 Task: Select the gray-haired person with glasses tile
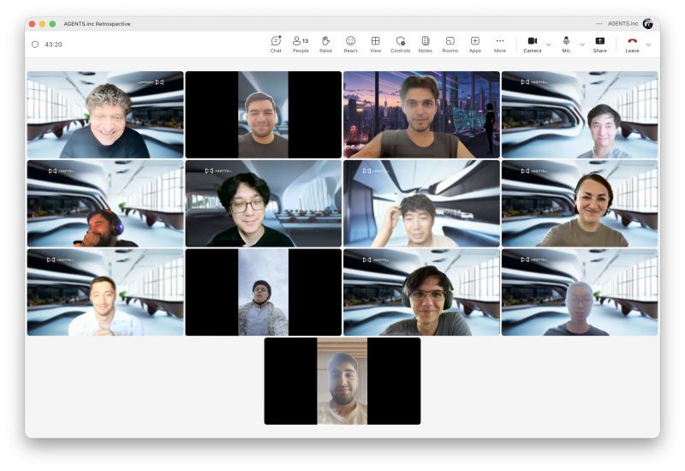580,292
